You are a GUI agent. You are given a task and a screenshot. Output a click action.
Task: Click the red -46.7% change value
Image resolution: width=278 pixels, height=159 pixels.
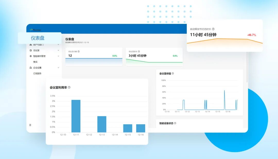(252, 35)
